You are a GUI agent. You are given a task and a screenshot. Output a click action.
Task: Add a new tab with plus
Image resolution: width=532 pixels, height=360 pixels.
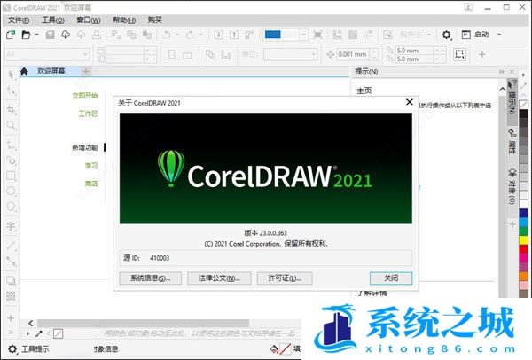(86, 71)
